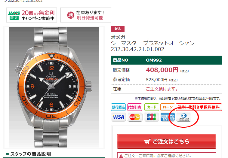
Task: Click the American Express card icon
Action: coord(168,117)
